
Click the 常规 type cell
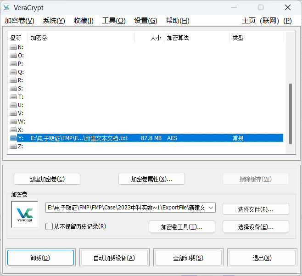238,138
